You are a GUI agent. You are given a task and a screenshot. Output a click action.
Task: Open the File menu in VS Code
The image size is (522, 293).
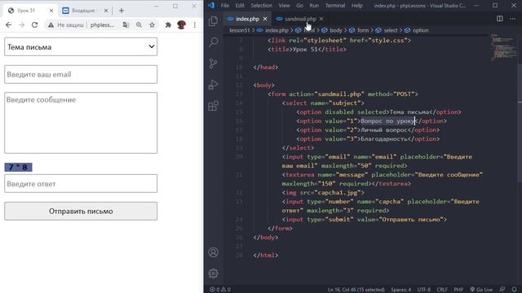(225, 6)
